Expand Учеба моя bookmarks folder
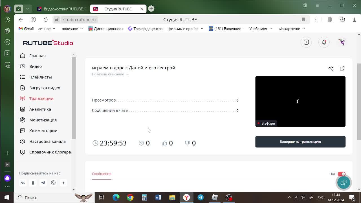This screenshot has width=361, height=203. pyautogui.click(x=260, y=28)
